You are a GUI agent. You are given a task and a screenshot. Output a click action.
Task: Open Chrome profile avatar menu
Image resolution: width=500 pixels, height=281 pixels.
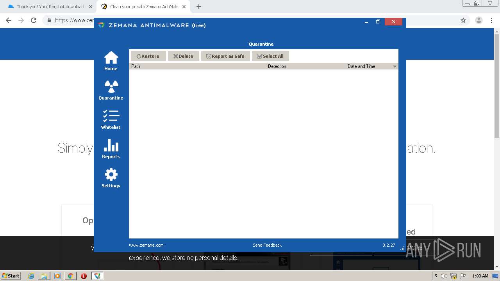pos(479,20)
